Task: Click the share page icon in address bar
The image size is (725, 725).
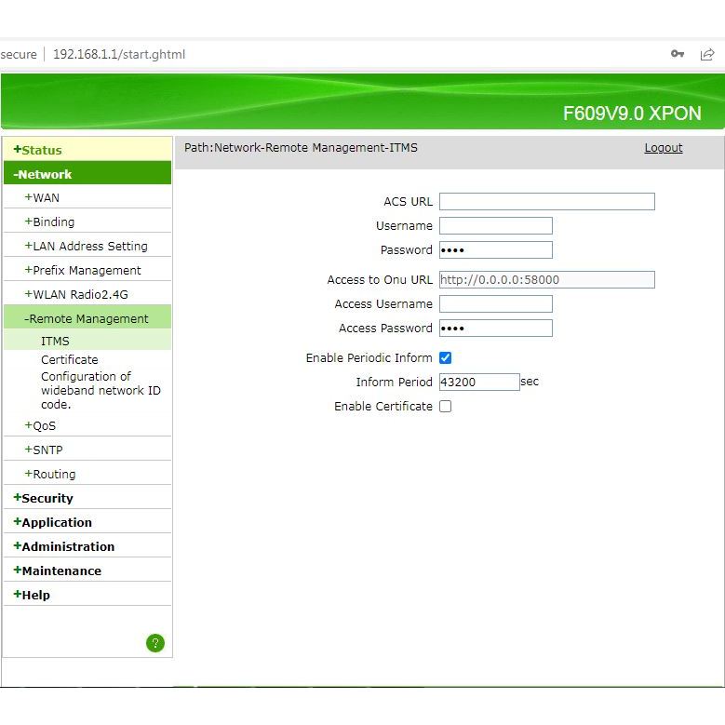Action: [707, 54]
